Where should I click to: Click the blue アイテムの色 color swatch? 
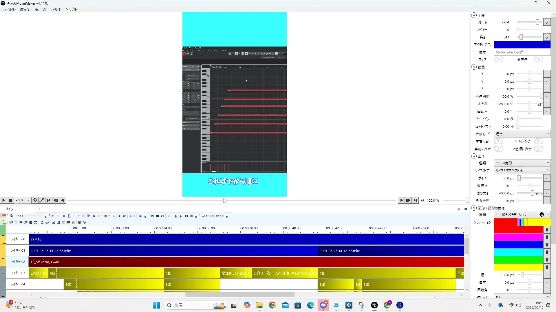pos(522,44)
